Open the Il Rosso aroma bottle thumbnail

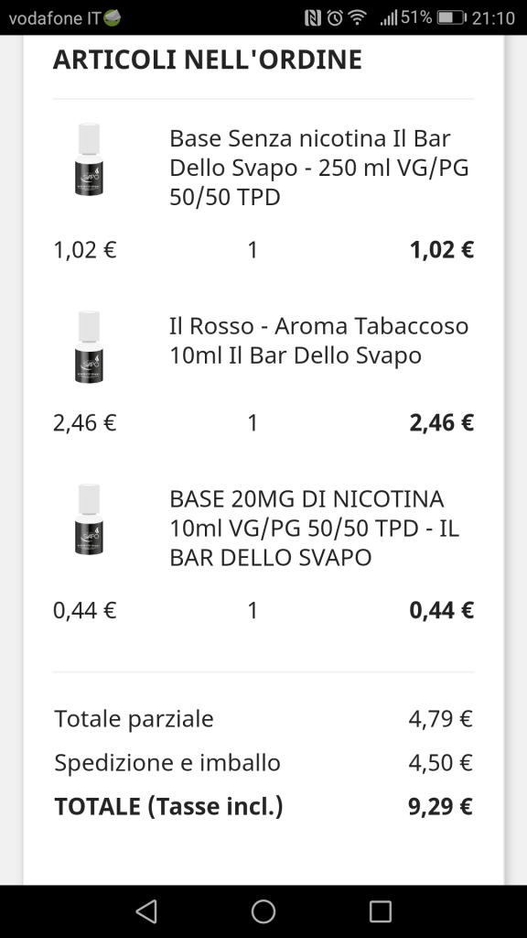pyautogui.click(x=89, y=347)
